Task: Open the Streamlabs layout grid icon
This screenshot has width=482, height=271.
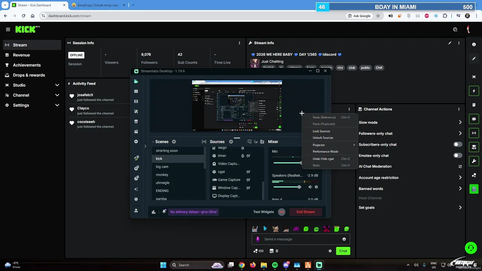Action: tap(136, 91)
